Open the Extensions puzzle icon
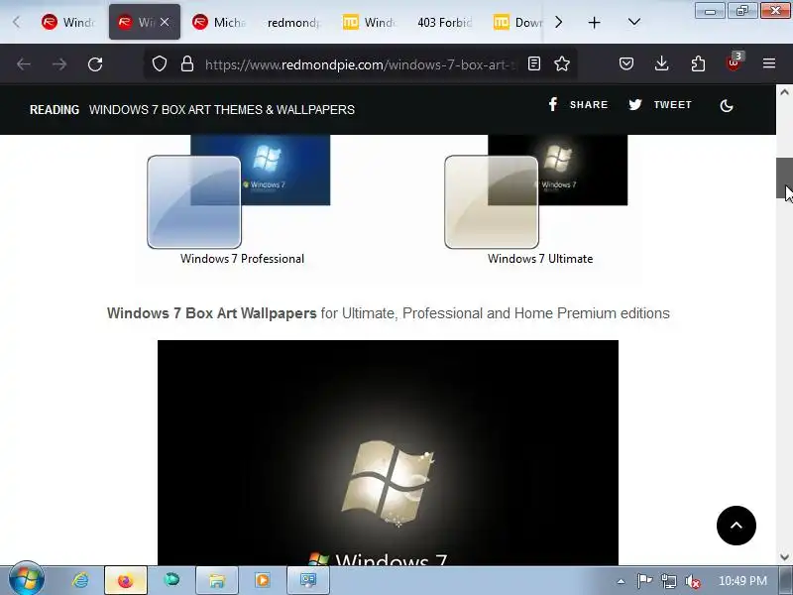Screen dimensions: 793x595 click(x=698, y=63)
